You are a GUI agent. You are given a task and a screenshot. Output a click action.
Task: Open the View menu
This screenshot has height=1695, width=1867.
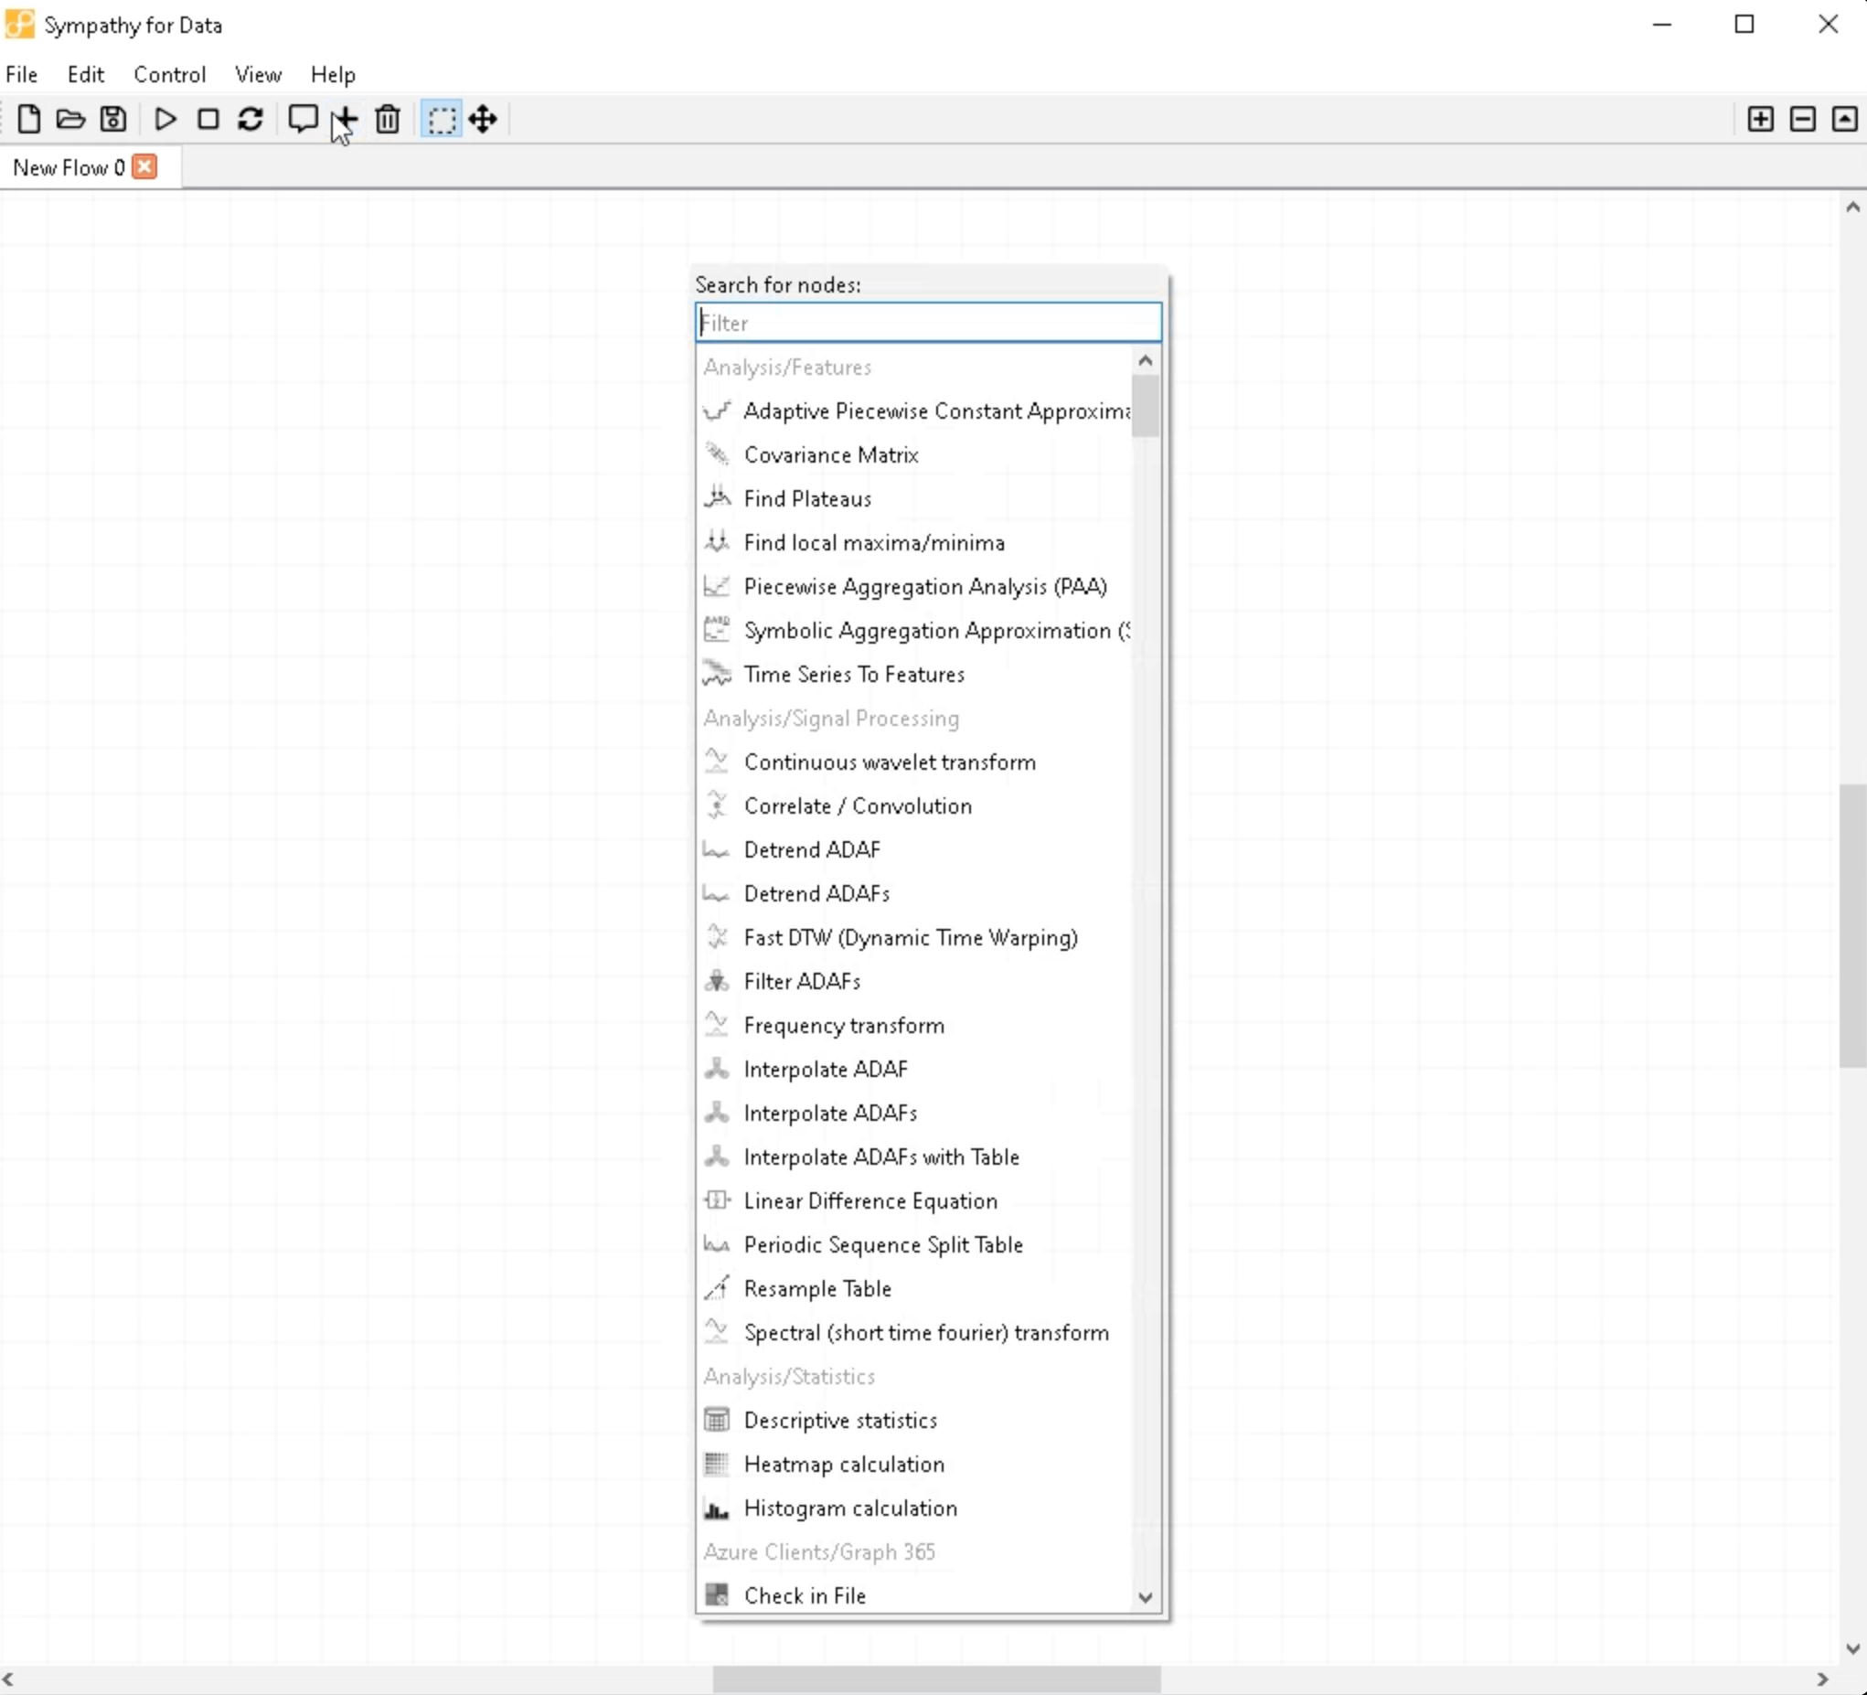[x=258, y=74]
